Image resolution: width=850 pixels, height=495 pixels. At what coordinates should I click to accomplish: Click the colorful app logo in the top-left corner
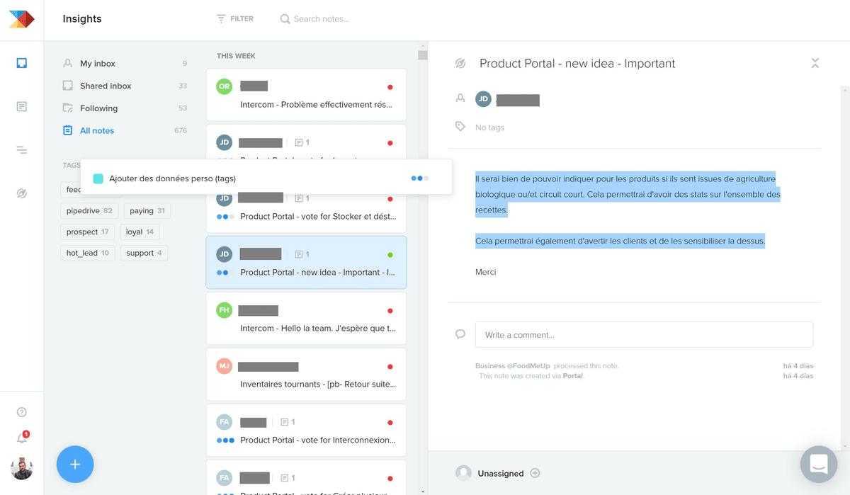click(x=21, y=19)
